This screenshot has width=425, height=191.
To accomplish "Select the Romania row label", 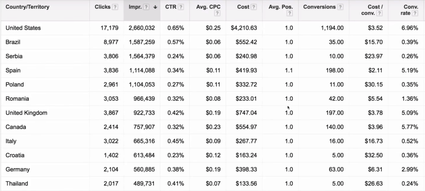I will 17,99.
